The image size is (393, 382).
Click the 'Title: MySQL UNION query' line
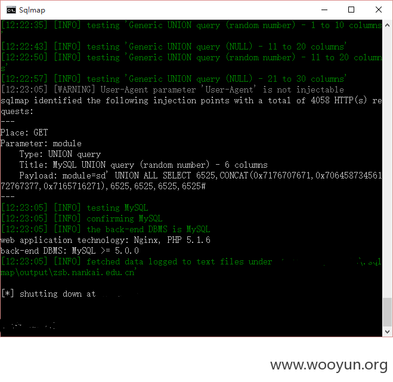pos(144,165)
